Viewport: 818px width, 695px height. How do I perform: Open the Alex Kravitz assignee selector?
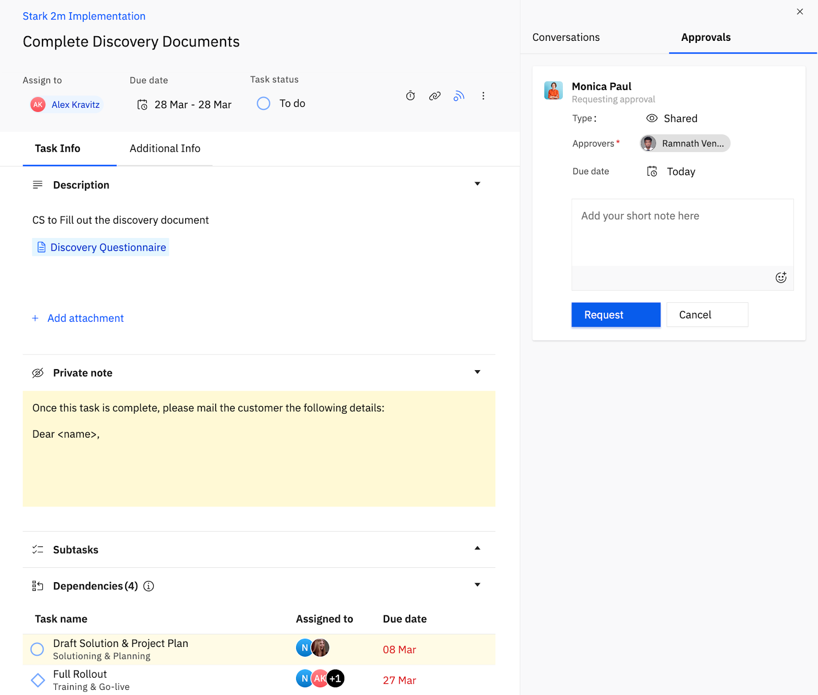coord(66,105)
